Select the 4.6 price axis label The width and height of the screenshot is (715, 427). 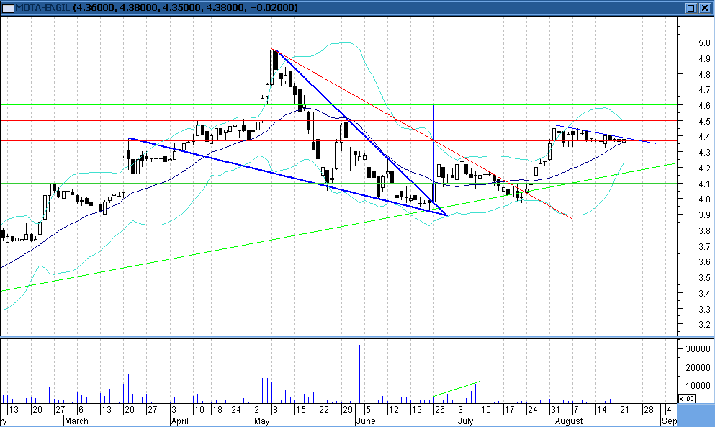click(704, 105)
